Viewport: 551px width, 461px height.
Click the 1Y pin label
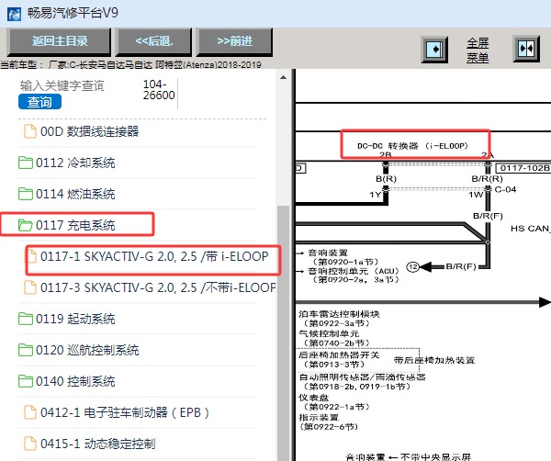[x=376, y=195]
